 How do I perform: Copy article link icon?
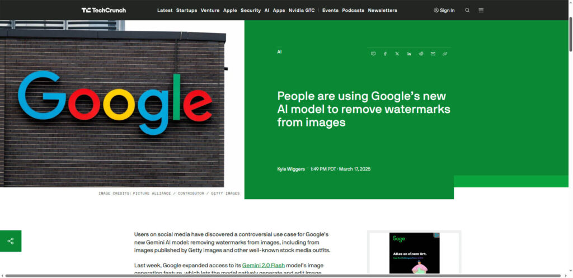445,54
